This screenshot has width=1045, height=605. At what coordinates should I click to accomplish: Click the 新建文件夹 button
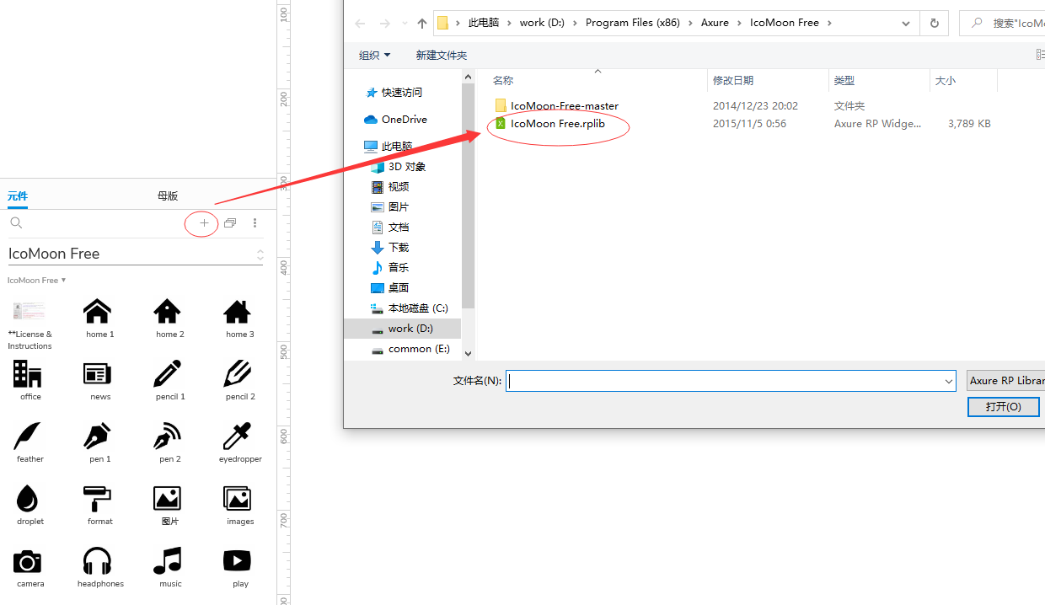click(x=441, y=55)
